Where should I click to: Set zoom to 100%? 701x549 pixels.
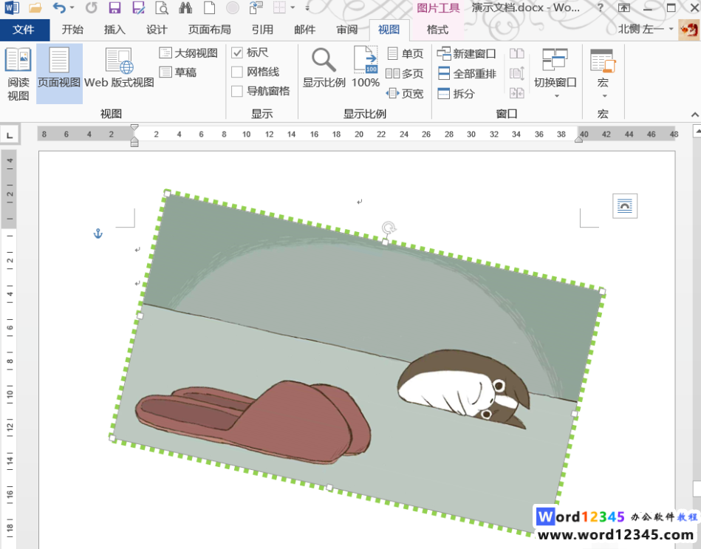coord(365,67)
